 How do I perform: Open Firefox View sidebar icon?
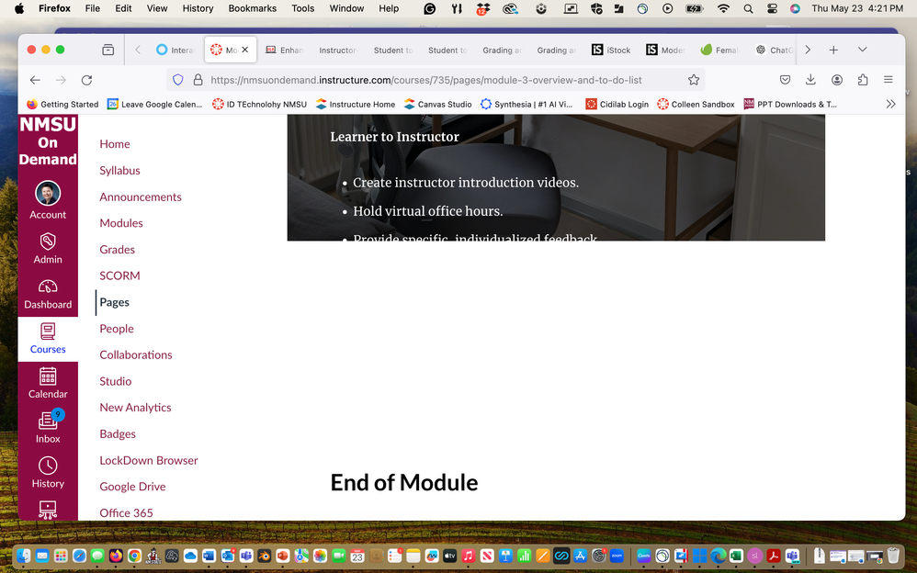pos(108,50)
